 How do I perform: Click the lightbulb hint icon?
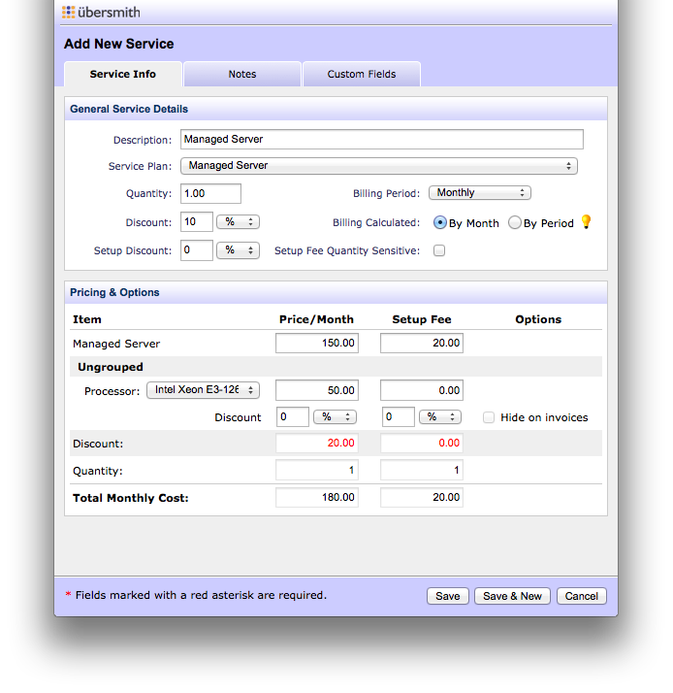585,222
